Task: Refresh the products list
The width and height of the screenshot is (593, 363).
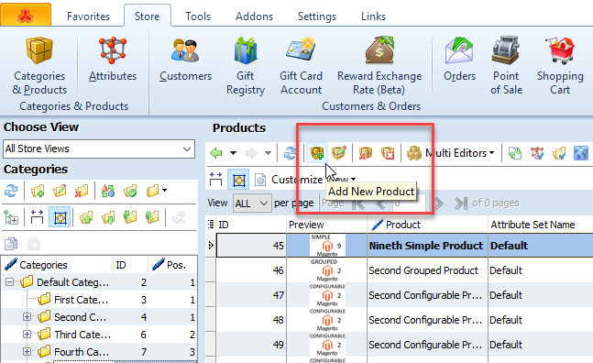Action: point(291,153)
